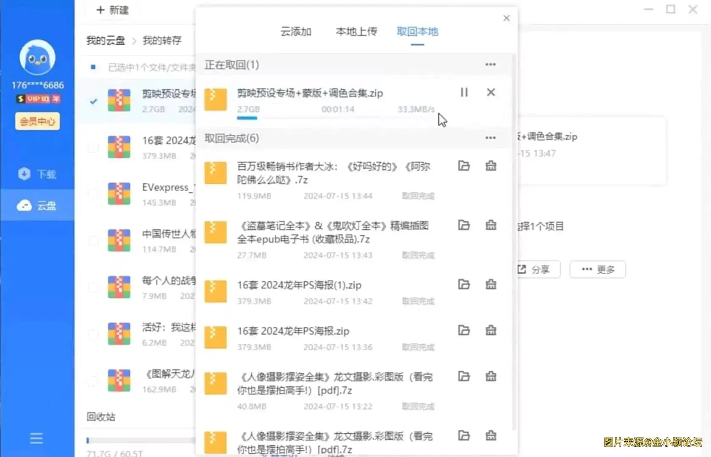Open more options for 正在取回 section

click(x=490, y=64)
